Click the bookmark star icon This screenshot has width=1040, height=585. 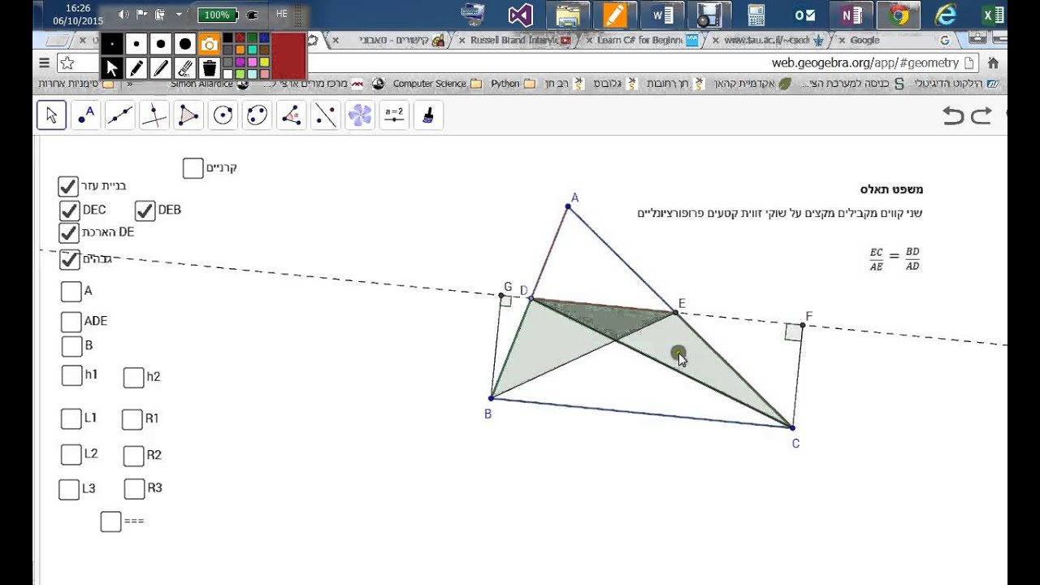point(67,63)
